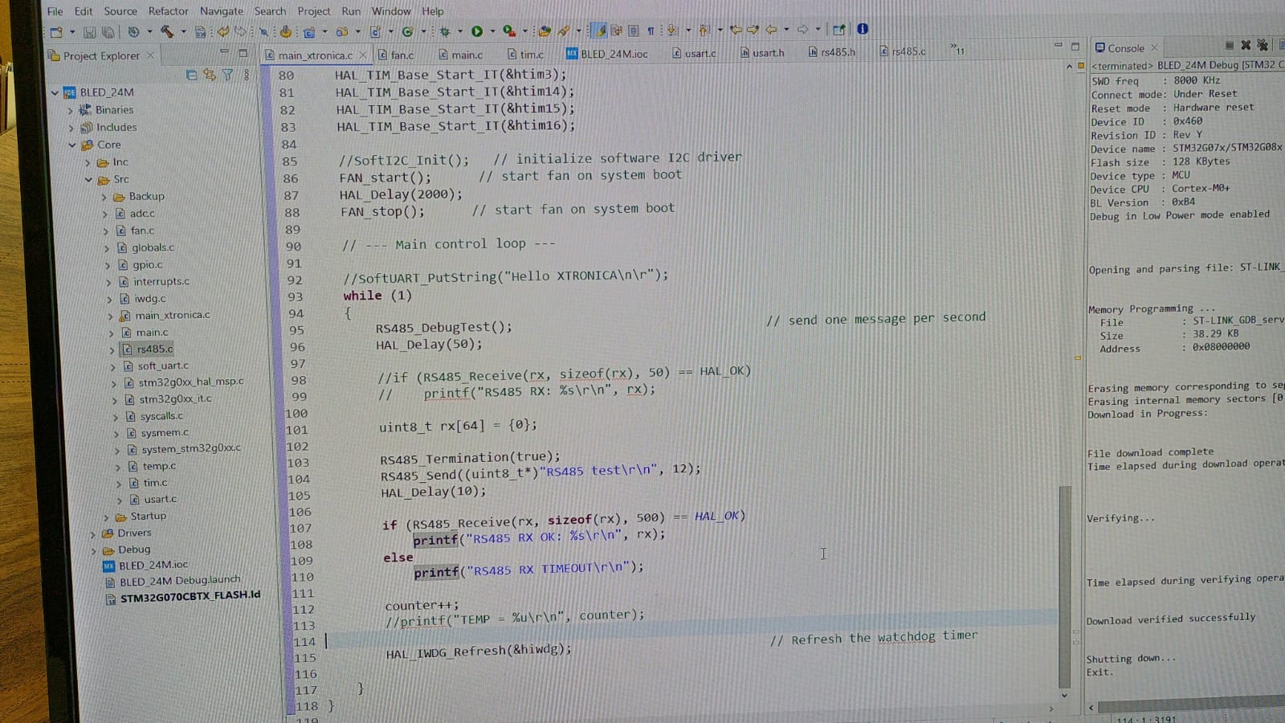This screenshot has width=1285, height=723.
Task: Click the blue Information Center icon
Action: pos(863,29)
